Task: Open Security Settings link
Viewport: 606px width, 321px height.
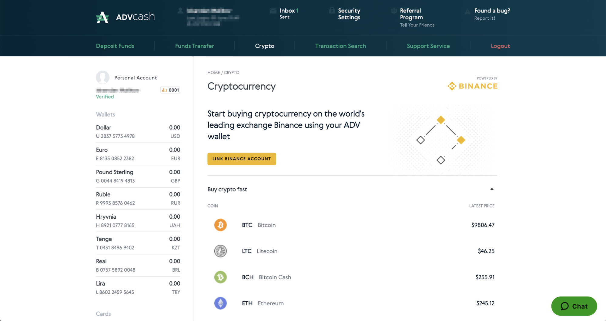Action: (x=349, y=14)
